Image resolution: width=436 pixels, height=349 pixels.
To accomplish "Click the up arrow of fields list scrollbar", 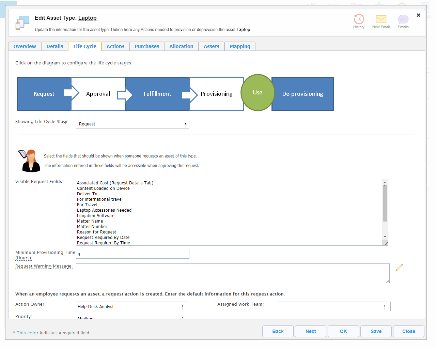I will pos(385,183).
